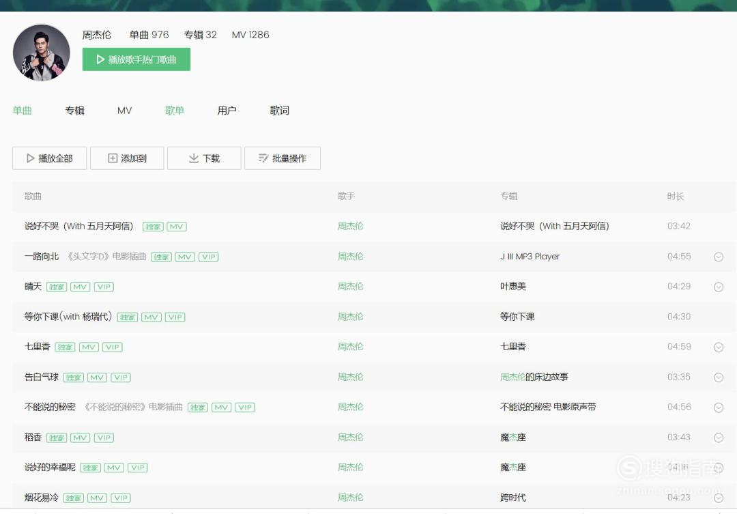737x514 pixels.
Task: Click the VIP badge on 告白气球 row
Action: (x=121, y=377)
